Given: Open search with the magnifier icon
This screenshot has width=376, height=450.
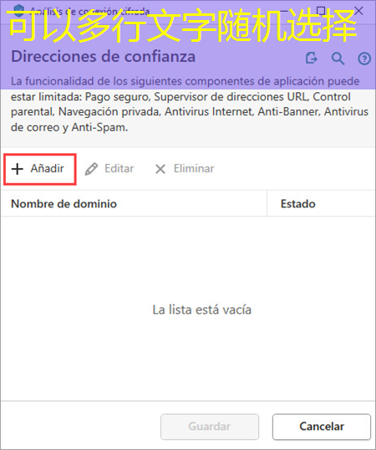Looking at the screenshot, I should click(338, 59).
